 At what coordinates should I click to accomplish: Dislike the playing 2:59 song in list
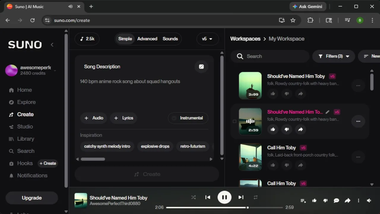point(287,129)
